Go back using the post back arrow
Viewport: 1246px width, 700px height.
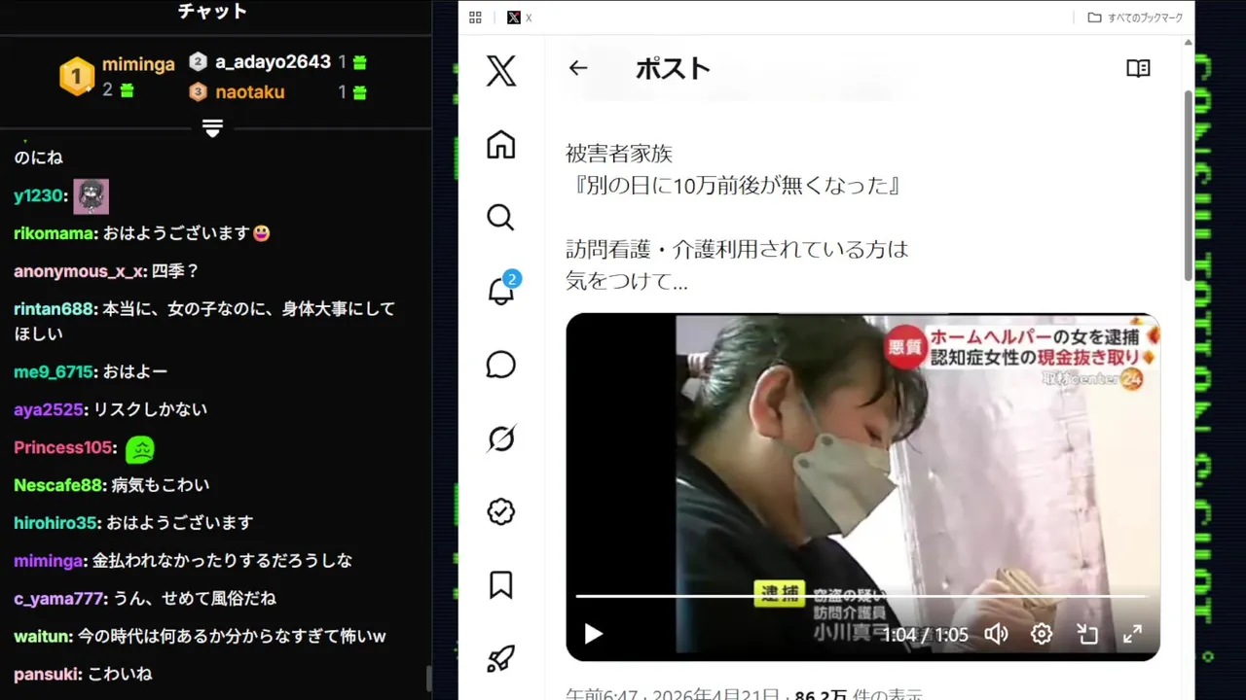(578, 68)
